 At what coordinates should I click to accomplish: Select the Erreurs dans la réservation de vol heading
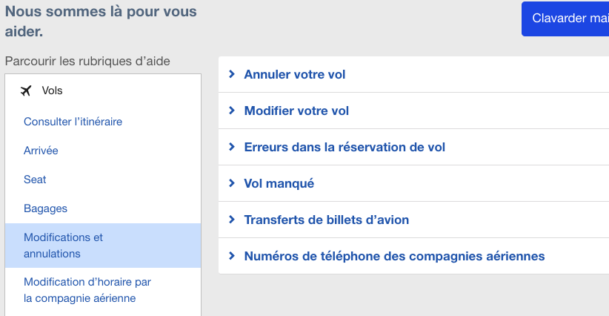tap(345, 147)
